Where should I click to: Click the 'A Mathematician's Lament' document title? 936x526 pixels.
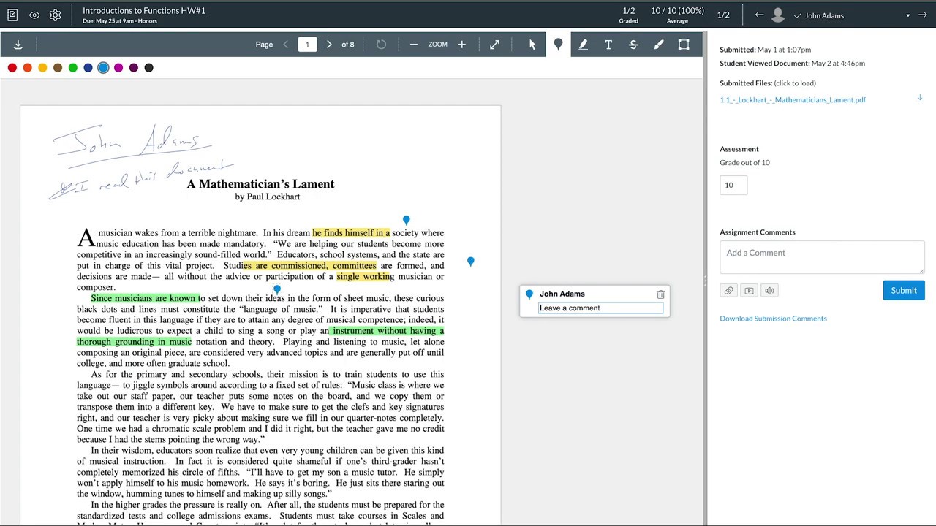point(260,184)
